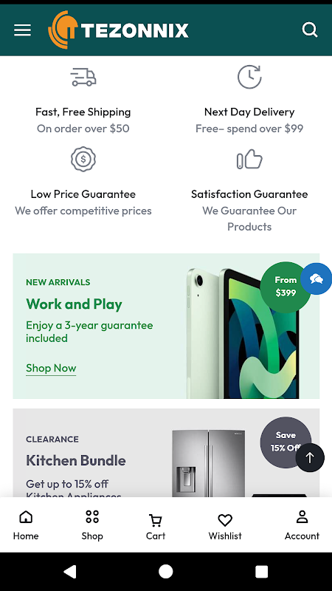Tap the From $399 price badge

286,287
